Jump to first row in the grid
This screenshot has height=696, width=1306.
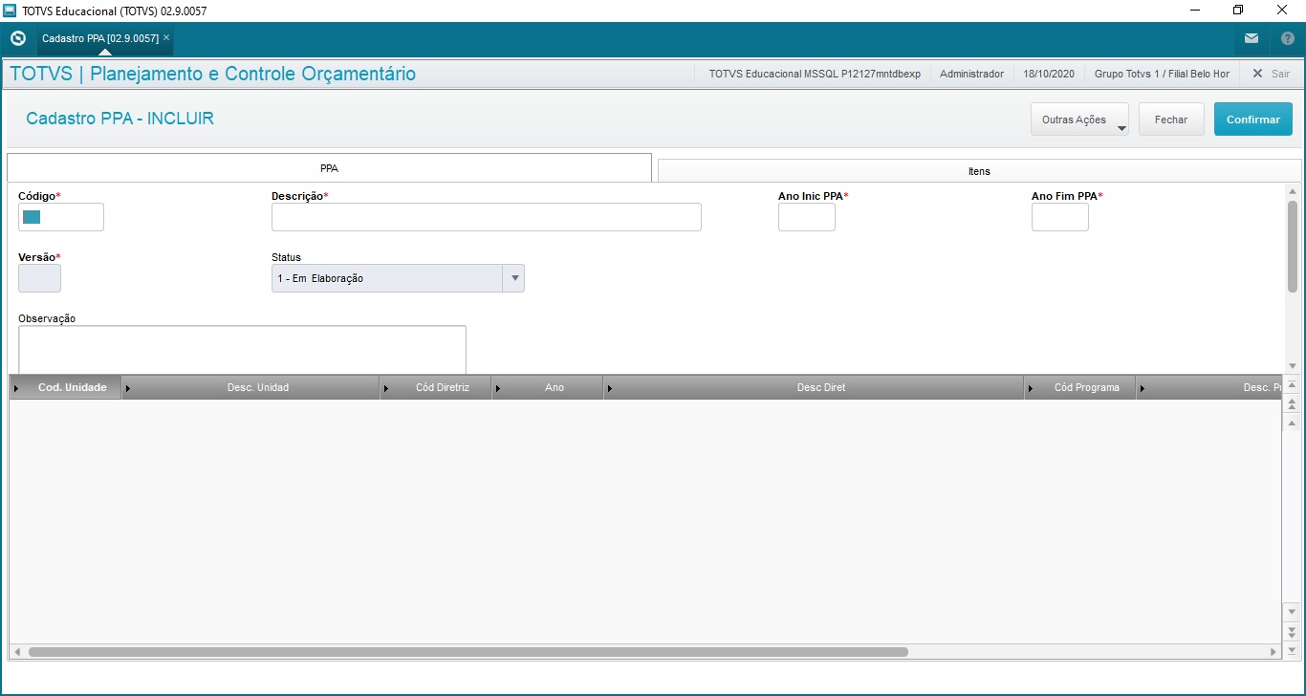pos(1292,385)
